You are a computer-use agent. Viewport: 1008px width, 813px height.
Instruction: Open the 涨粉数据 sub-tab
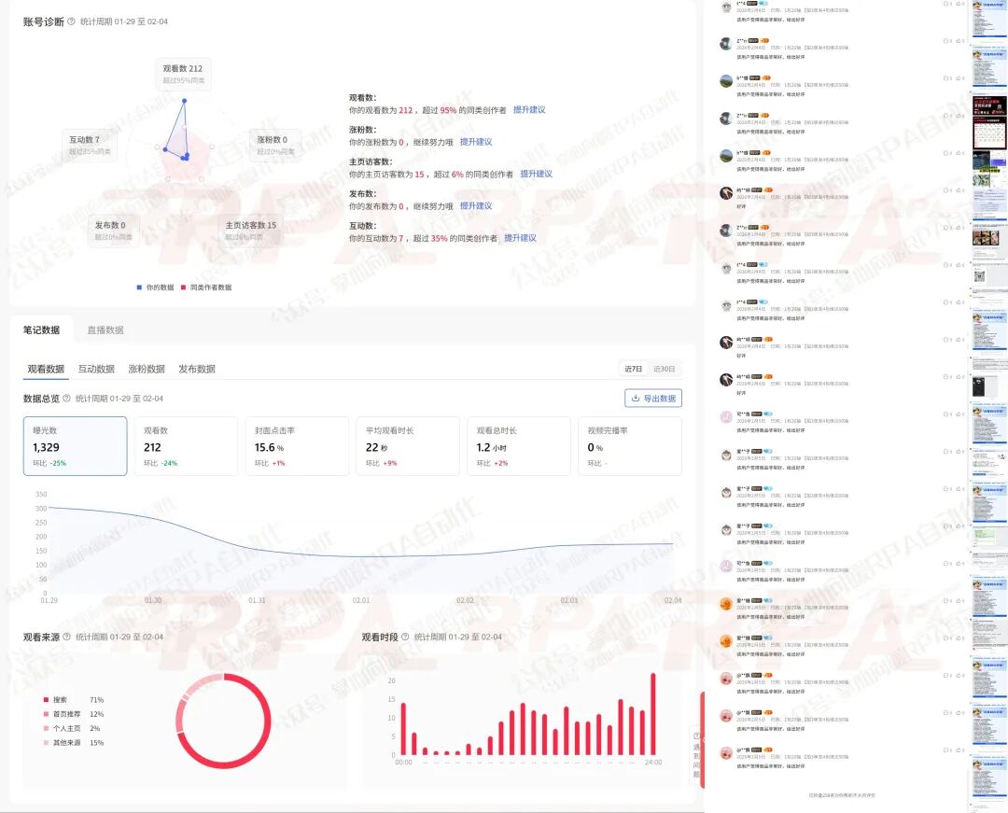[x=147, y=369]
